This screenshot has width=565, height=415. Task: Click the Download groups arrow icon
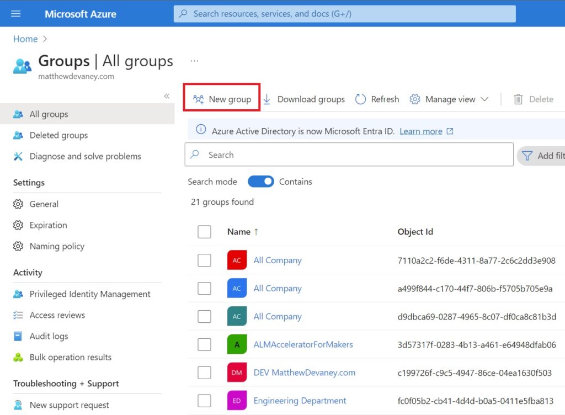pos(266,99)
